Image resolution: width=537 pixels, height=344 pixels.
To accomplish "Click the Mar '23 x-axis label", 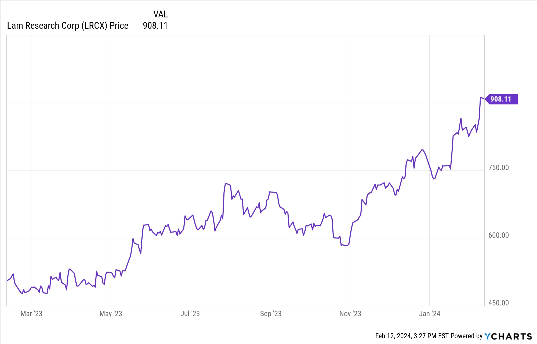I will coord(31,314).
